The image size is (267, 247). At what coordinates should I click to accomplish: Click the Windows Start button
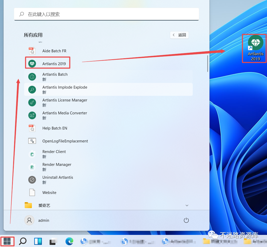tap(7, 241)
